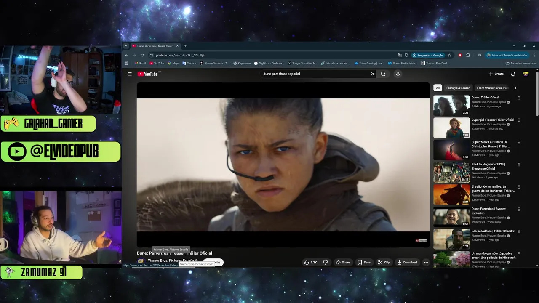Open more actions below the video

pos(426,262)
